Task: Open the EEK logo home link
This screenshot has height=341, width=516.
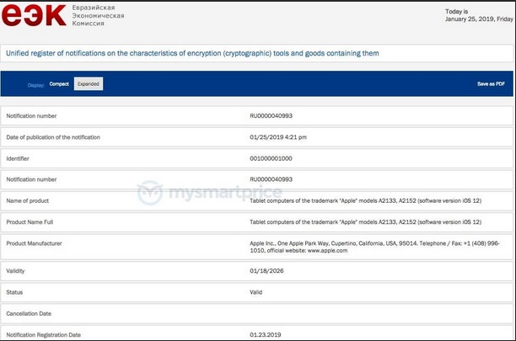Action: point(34,15)
